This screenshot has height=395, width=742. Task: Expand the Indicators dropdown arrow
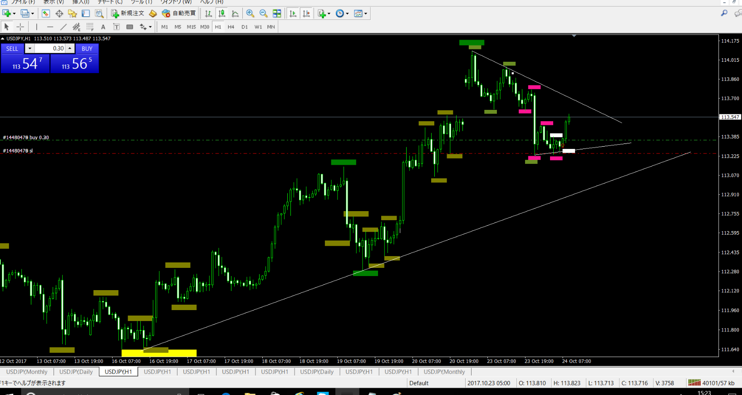[329, 14]
